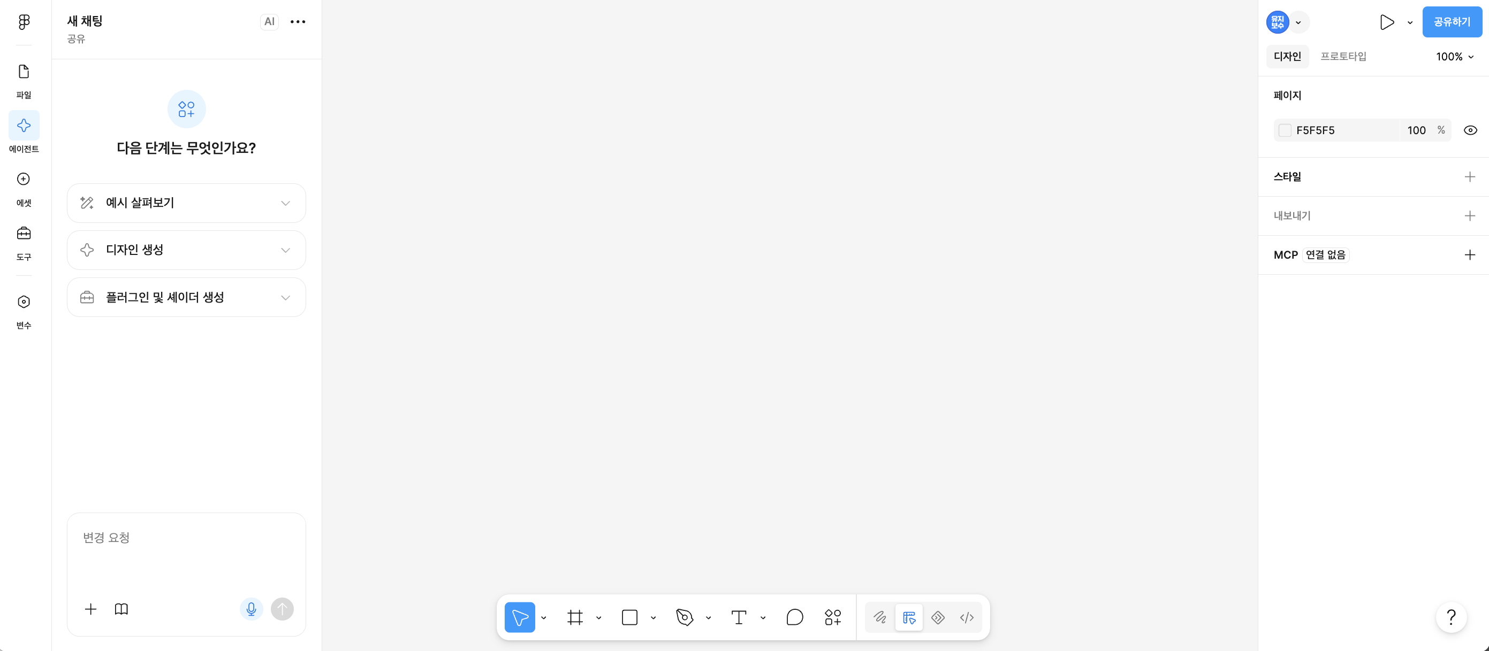Switch to Dev Mode code icon

point(967,617)
